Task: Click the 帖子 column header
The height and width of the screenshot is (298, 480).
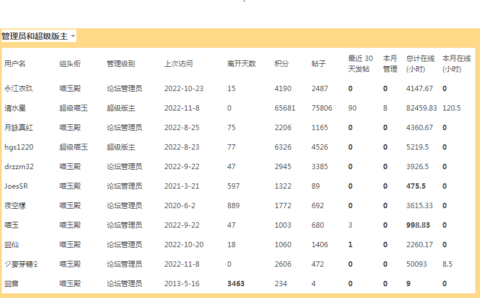Action: click(318, 64)
